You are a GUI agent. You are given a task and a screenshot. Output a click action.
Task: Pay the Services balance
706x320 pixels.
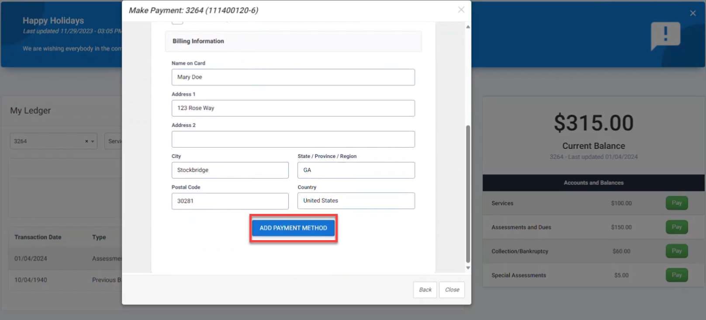(677, 203)
